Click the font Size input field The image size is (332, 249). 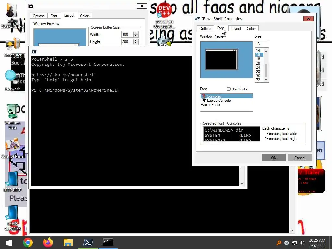tap(262, 44)
